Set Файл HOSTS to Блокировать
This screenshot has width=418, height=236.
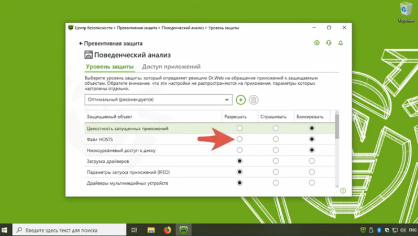point(312,139)
